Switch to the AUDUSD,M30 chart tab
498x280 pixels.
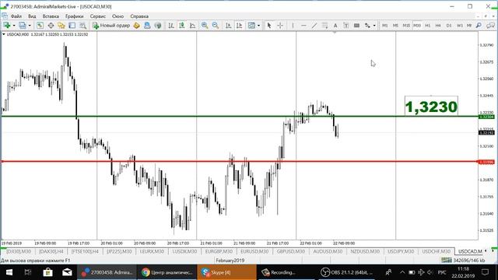(328, 251)
